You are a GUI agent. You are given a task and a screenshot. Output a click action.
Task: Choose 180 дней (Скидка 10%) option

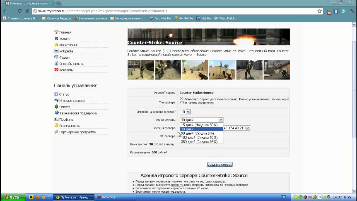click(x=202, y=138)
